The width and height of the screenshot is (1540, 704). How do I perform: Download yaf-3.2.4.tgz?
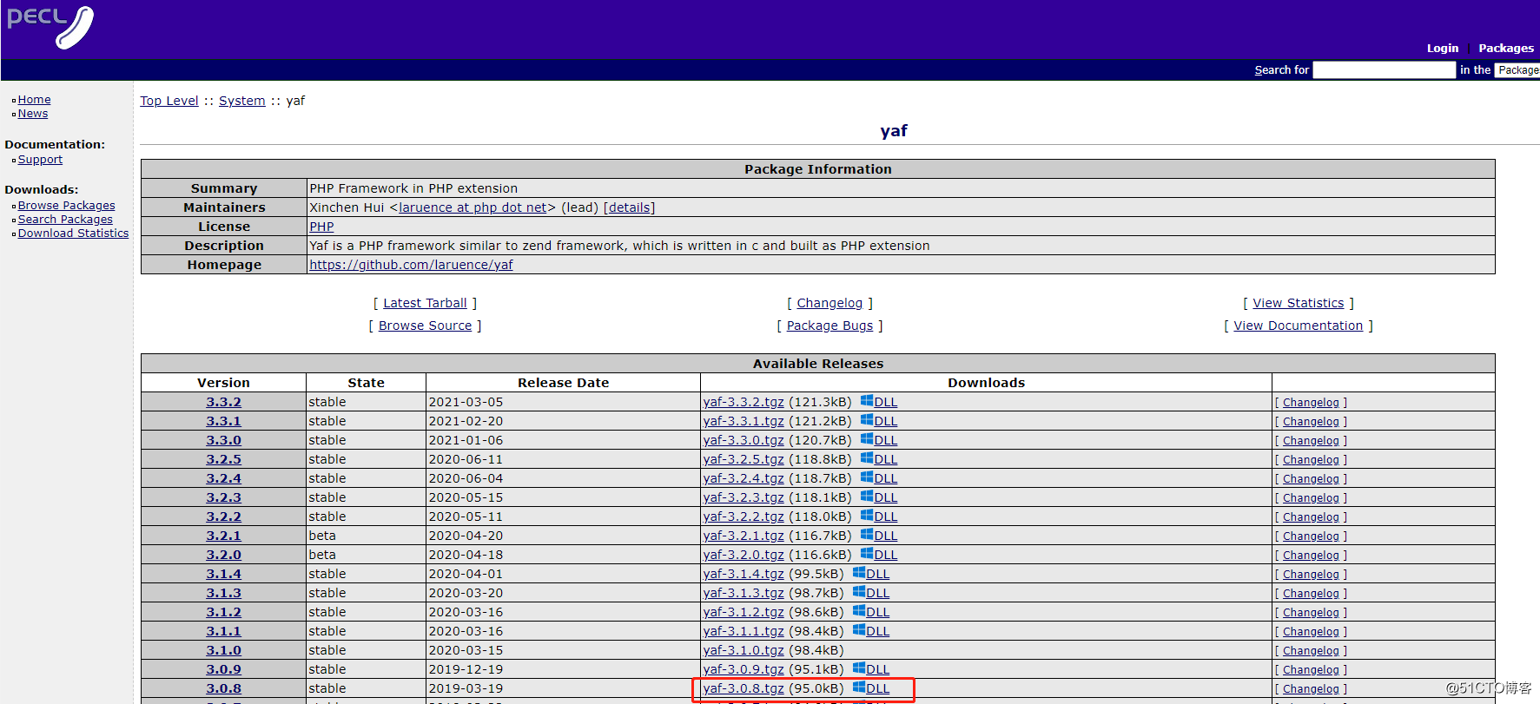tap(744, 478)
